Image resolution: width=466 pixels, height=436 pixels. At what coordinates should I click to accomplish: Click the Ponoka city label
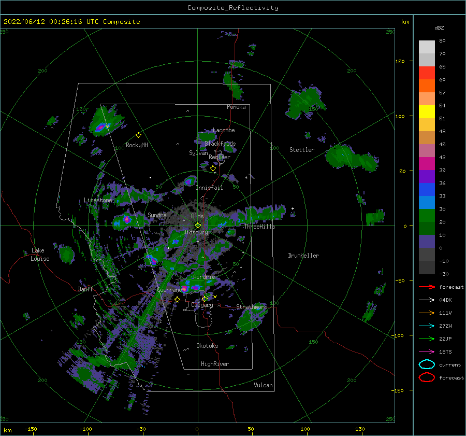[x=236, y=107]
